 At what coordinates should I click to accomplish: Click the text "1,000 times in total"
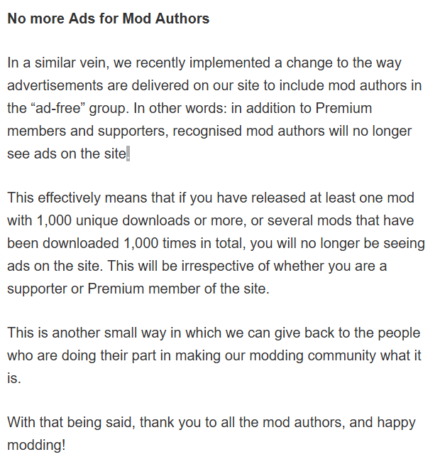[185, 243]
